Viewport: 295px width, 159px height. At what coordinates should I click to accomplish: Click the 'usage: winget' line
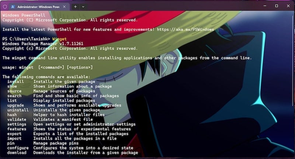[x=48, y=68]
